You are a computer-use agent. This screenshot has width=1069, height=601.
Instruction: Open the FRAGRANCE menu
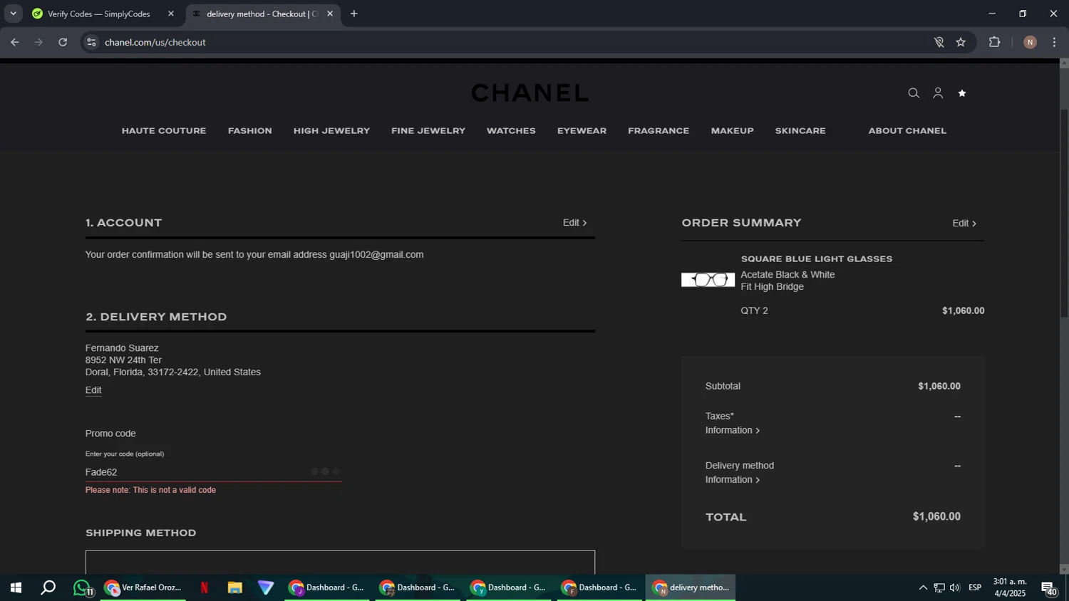(x=659, y=131)
